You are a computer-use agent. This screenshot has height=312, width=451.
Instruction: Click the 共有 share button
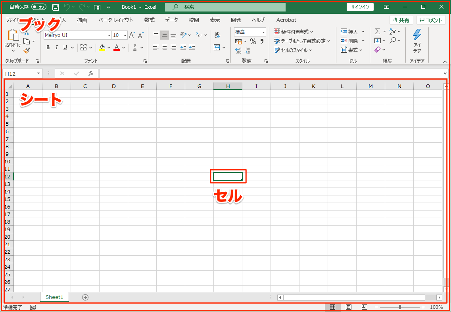[401, 20]
